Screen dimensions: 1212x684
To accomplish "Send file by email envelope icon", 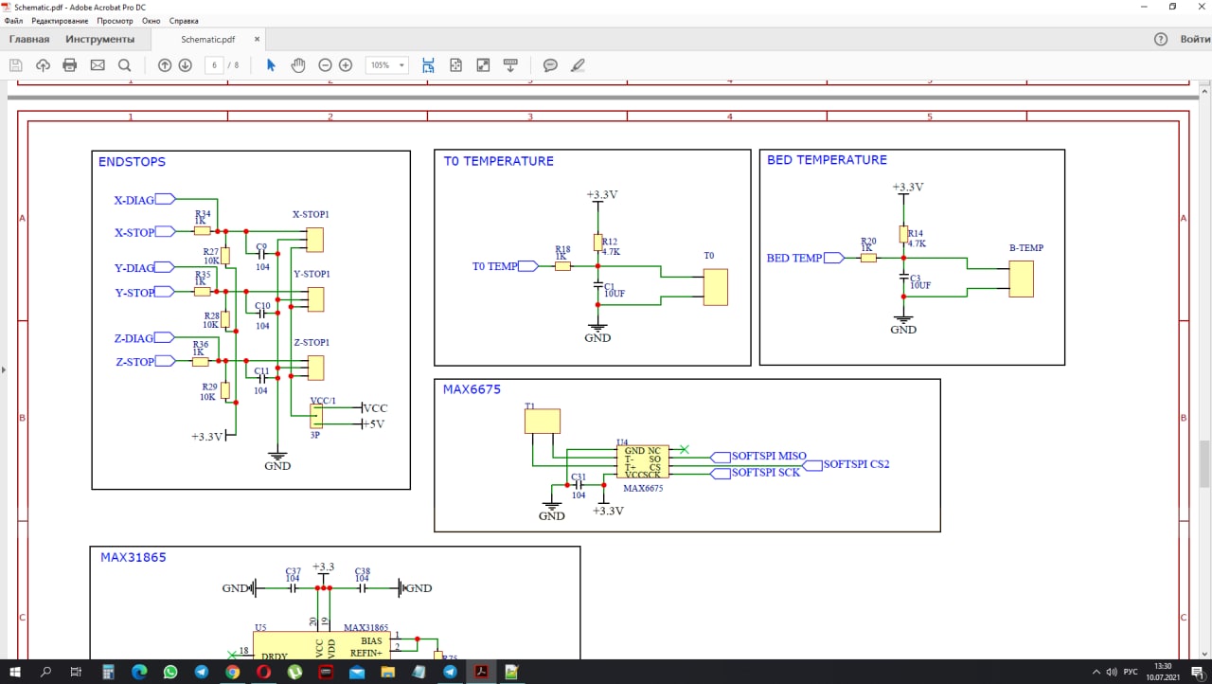I will coord(98,65).
